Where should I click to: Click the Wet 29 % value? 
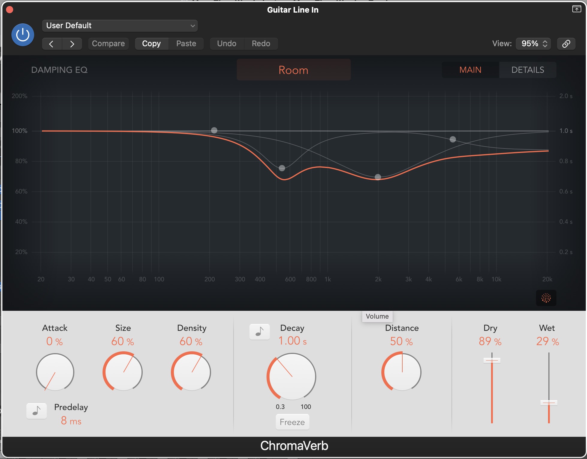[547, 341]
